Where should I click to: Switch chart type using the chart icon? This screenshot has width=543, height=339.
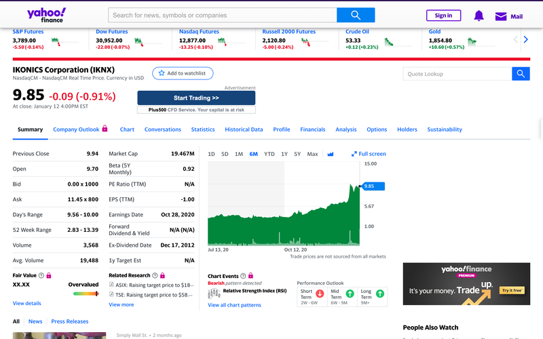tap(331, 154)
